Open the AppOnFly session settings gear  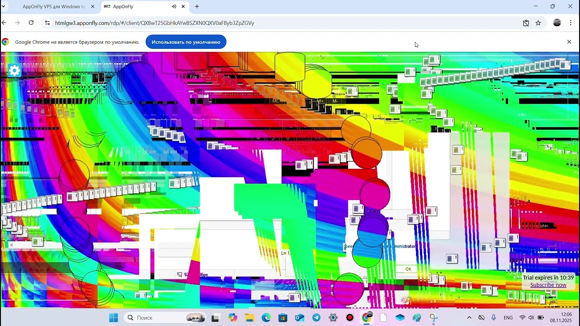(14, 70)
